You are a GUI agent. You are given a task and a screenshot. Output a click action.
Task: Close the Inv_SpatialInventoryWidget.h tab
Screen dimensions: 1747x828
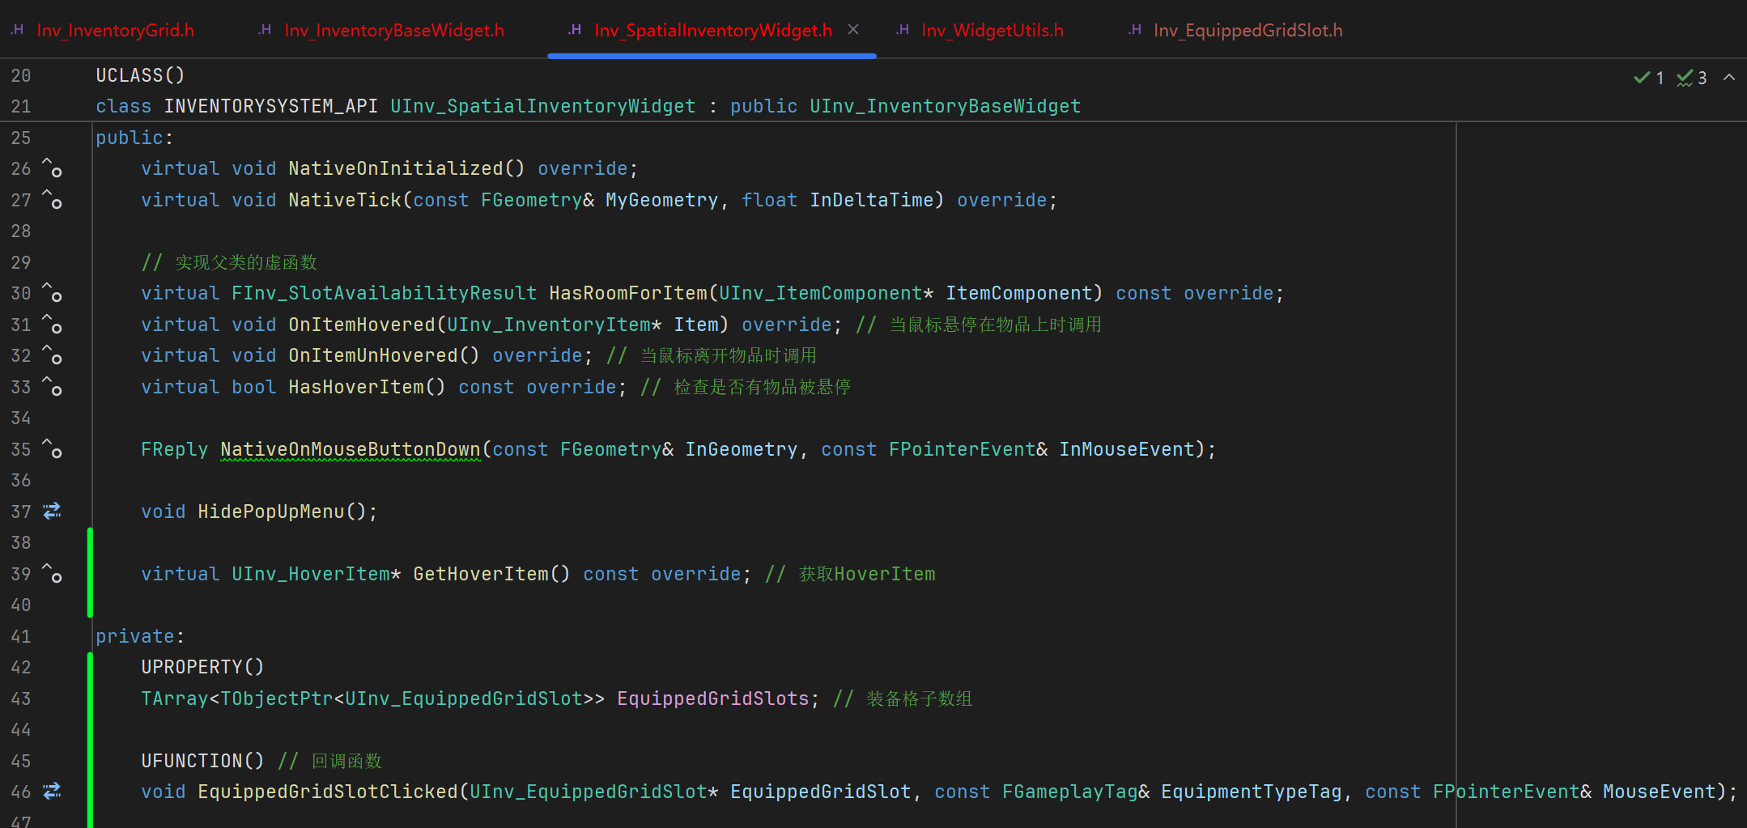[853, 29]
